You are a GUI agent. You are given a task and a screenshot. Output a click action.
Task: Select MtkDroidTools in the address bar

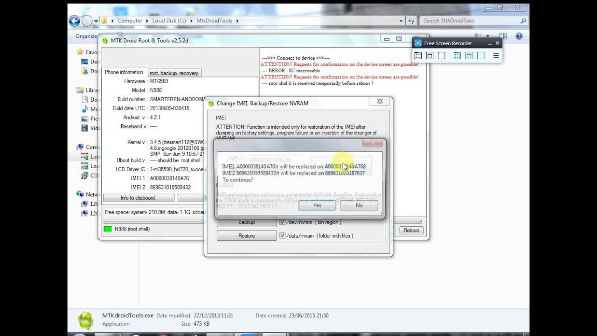(x=214, y=21)
